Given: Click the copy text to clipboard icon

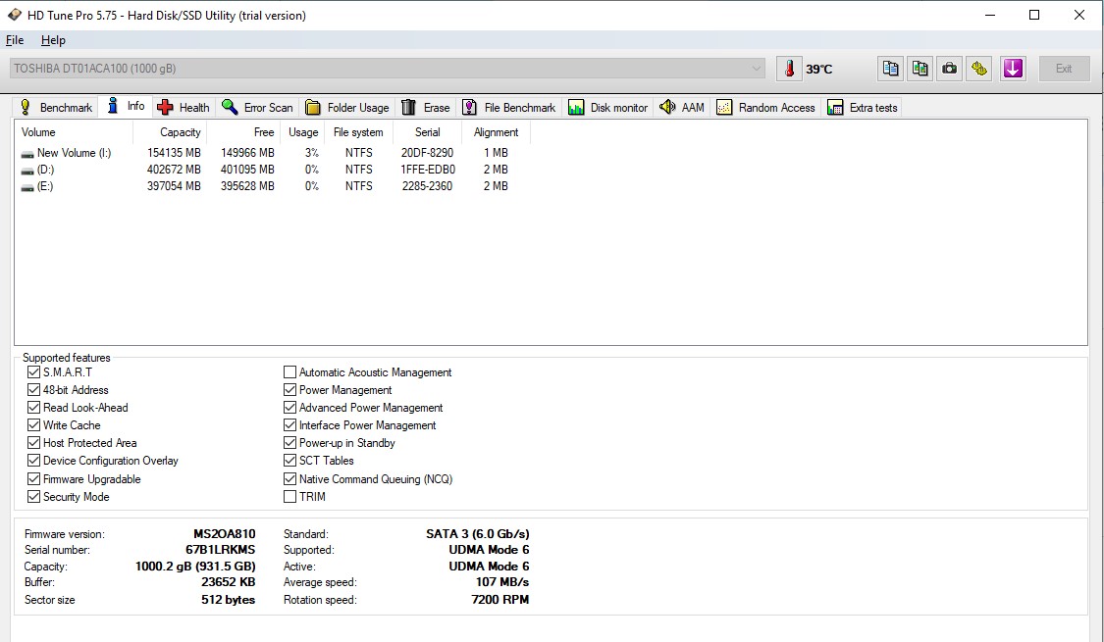Looking at the screenshot, I should click(890, 69).
